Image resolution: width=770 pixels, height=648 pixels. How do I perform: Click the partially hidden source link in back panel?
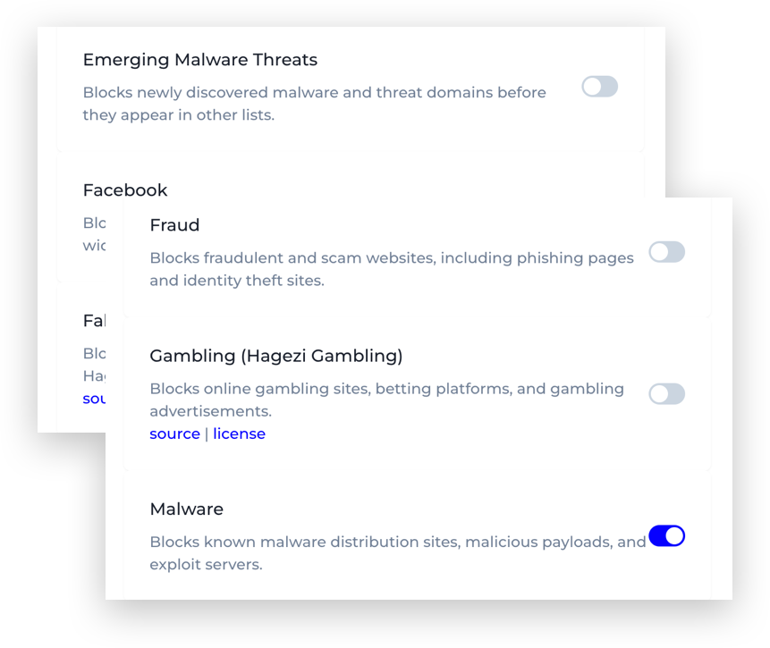[x=94, y=399]
